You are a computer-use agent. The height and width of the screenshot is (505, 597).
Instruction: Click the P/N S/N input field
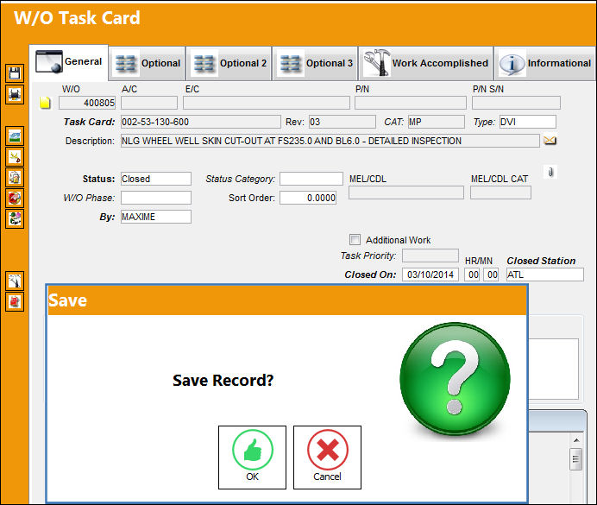[516, 103]
